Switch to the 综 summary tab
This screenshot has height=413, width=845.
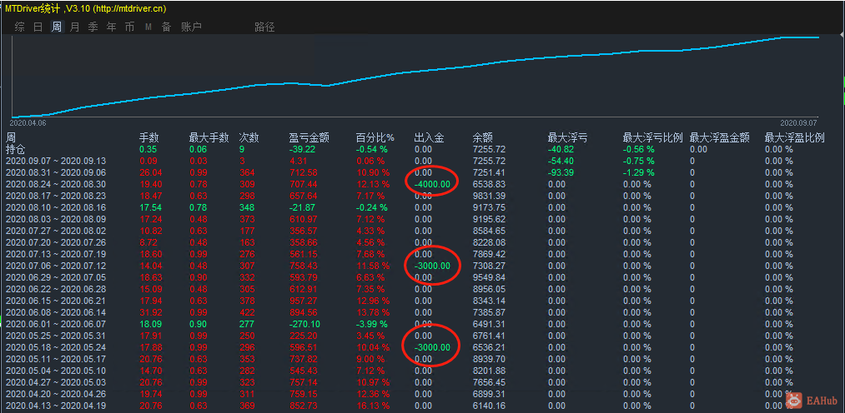tap(20, 27)
